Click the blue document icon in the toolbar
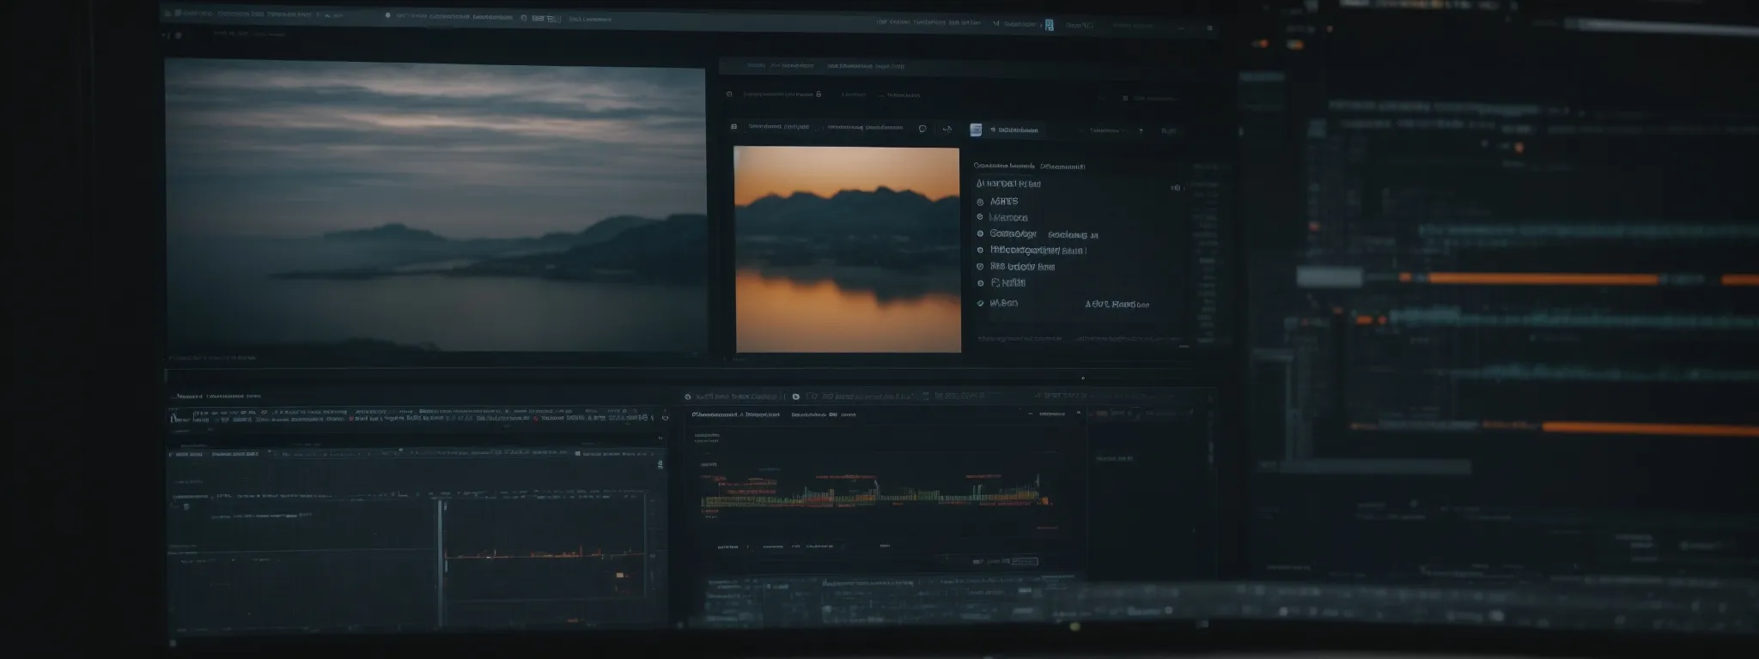The width and height of the screenshot is (1759, 659). (976, 130)
